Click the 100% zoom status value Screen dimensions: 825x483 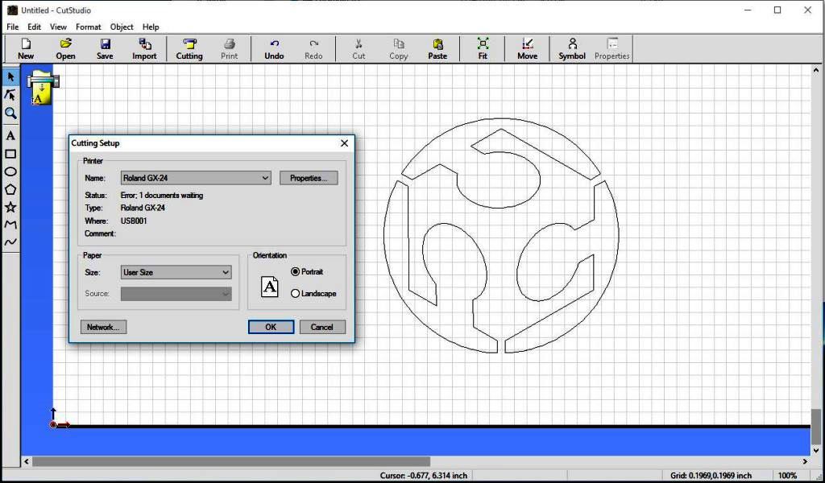[787, 475]
